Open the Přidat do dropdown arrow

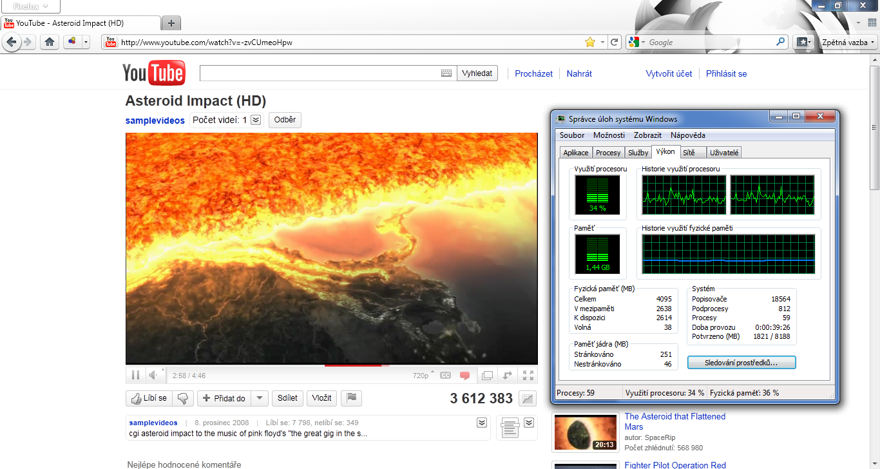point(260,398)
